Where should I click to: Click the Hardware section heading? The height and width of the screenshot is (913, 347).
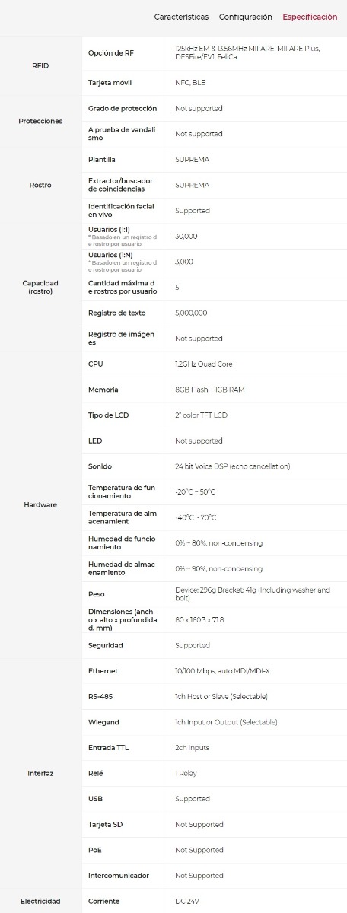click(41, 504)
